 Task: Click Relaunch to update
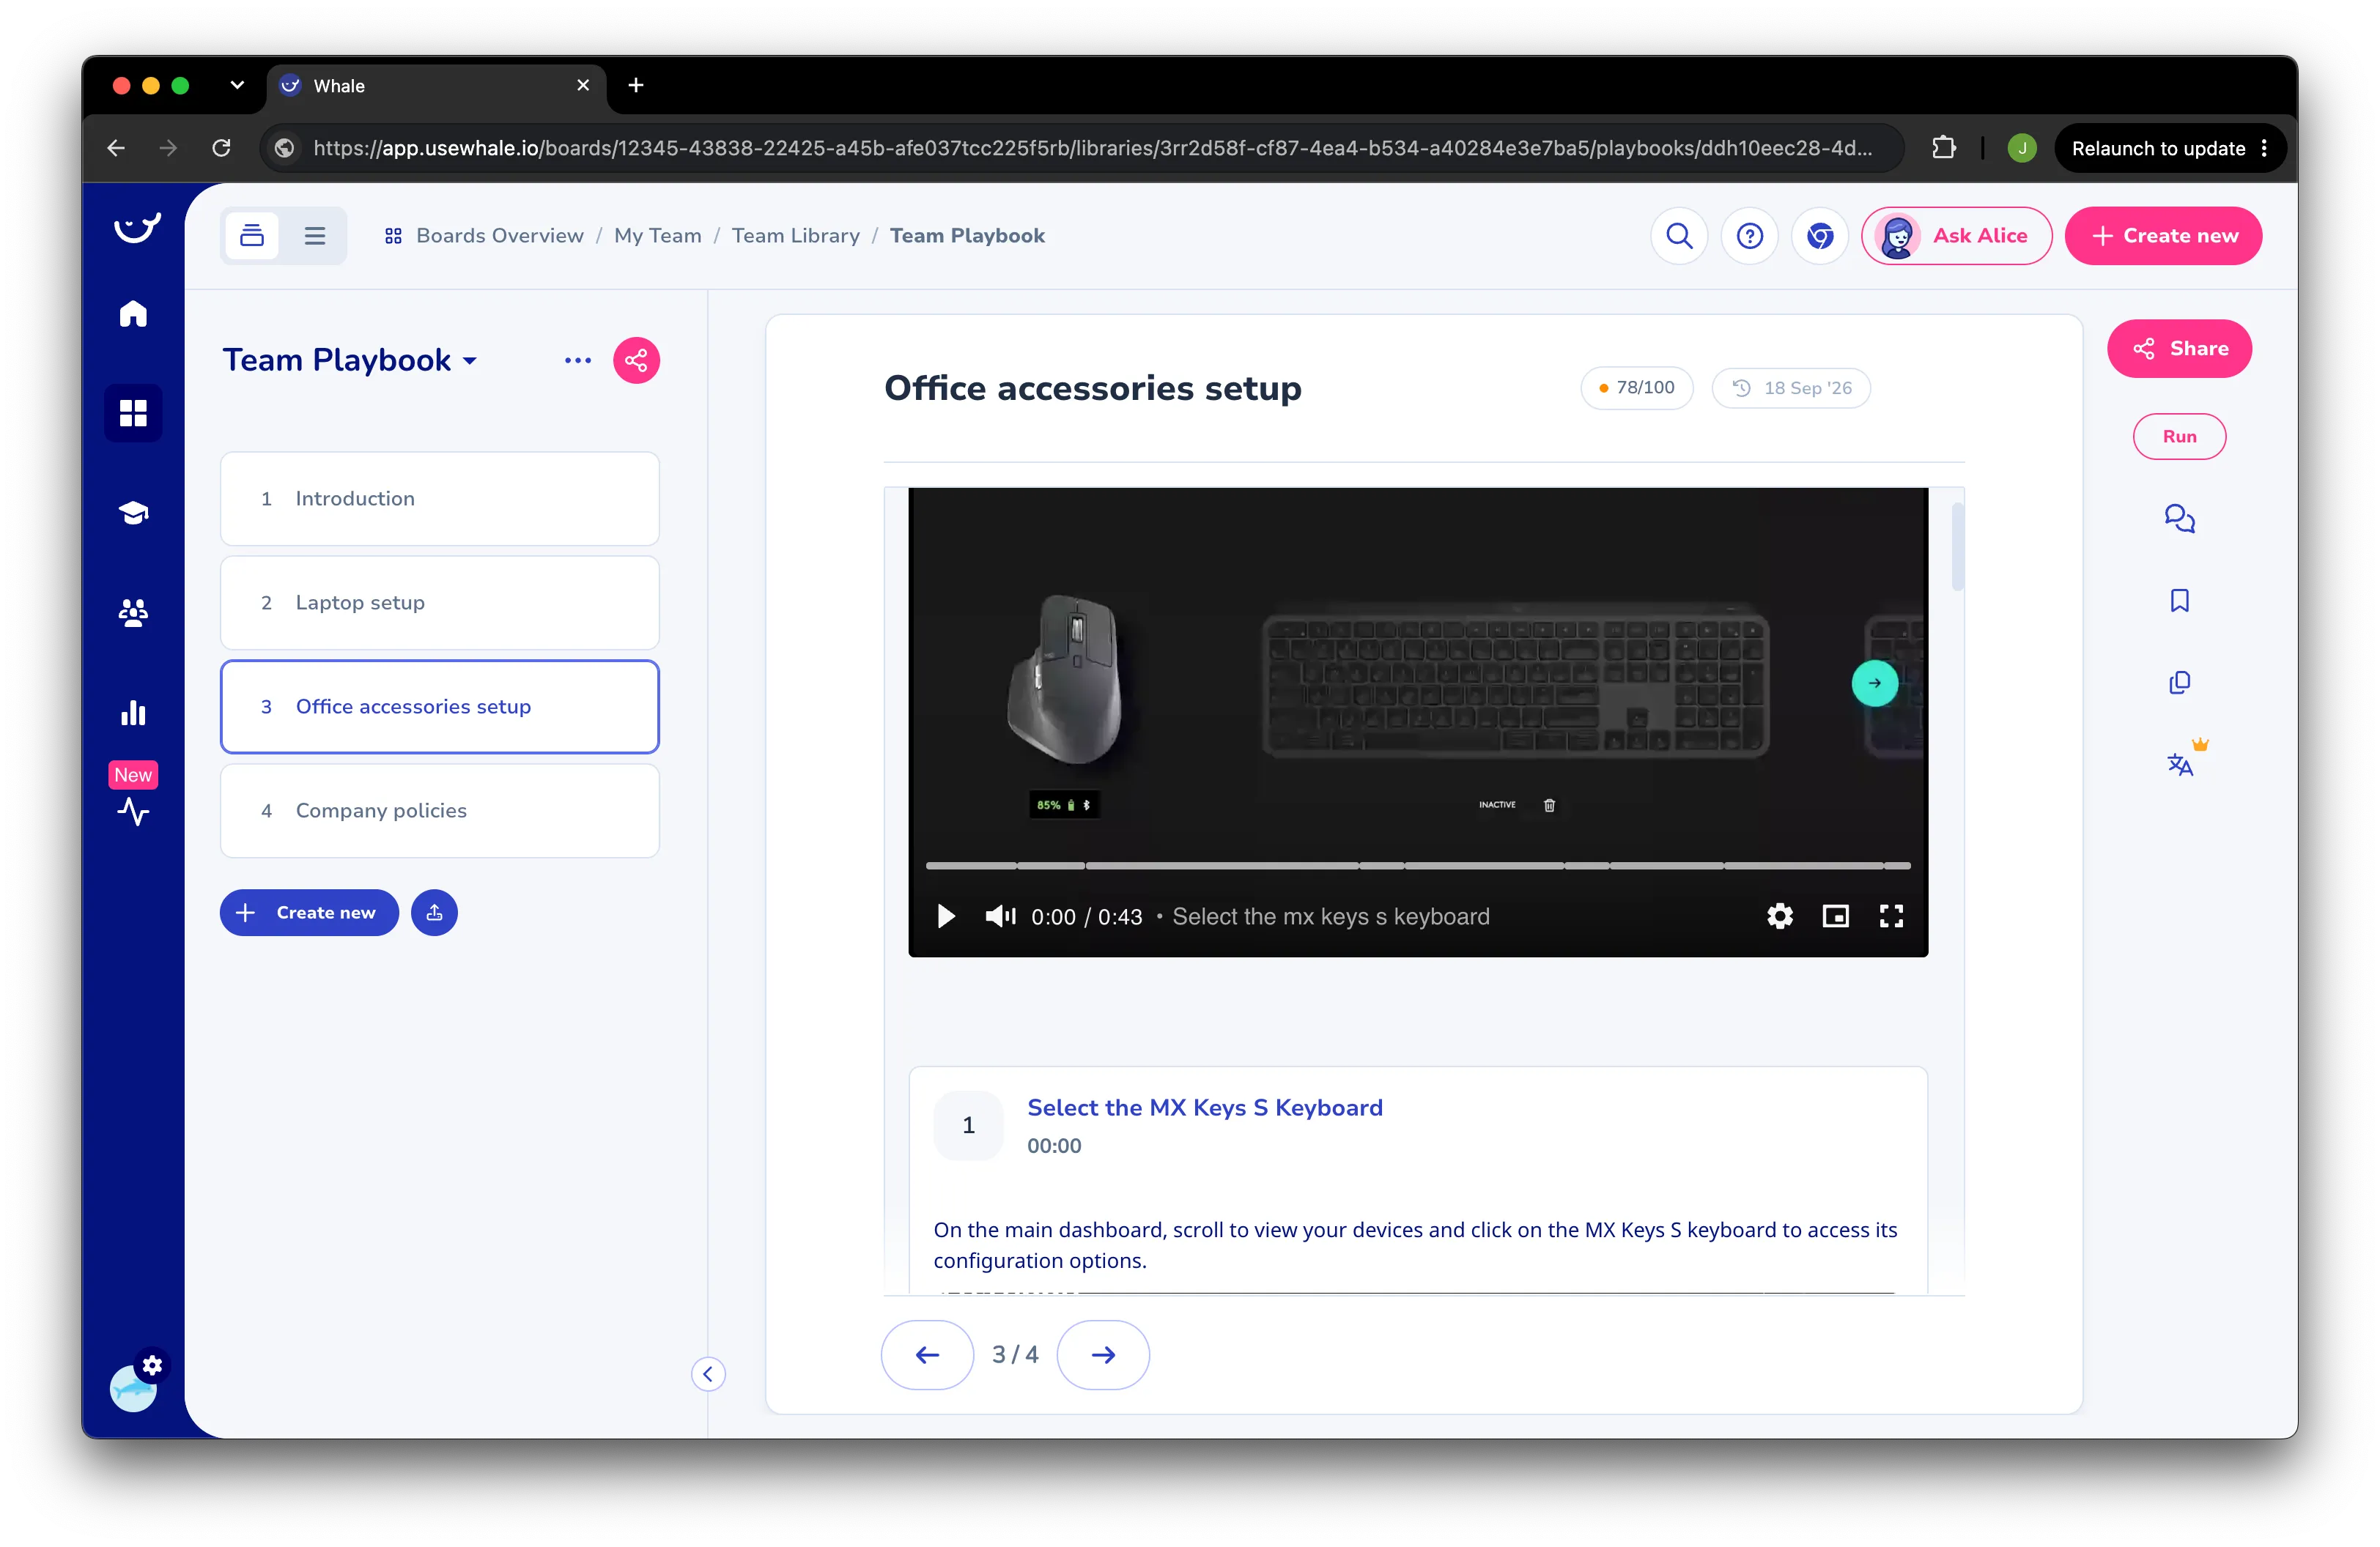click(2169, 148)
